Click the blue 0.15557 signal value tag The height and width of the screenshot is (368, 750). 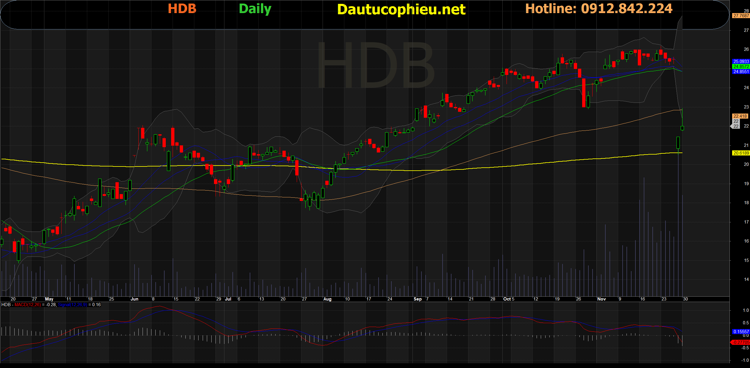coord(741,331)
